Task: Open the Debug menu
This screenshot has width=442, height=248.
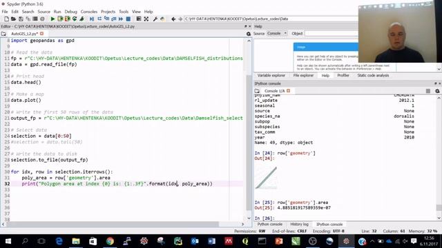Action: (70, 12)
